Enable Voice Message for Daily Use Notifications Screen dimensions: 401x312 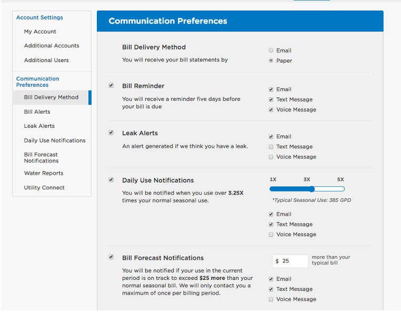pos(271,235)
